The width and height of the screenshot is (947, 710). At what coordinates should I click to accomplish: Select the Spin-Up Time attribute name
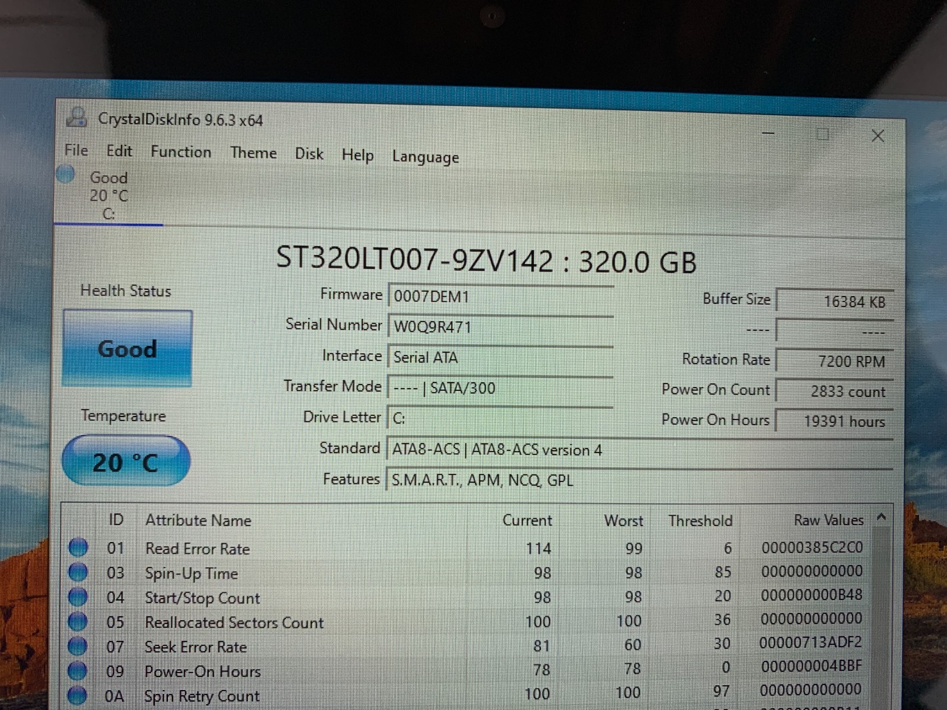191,574
